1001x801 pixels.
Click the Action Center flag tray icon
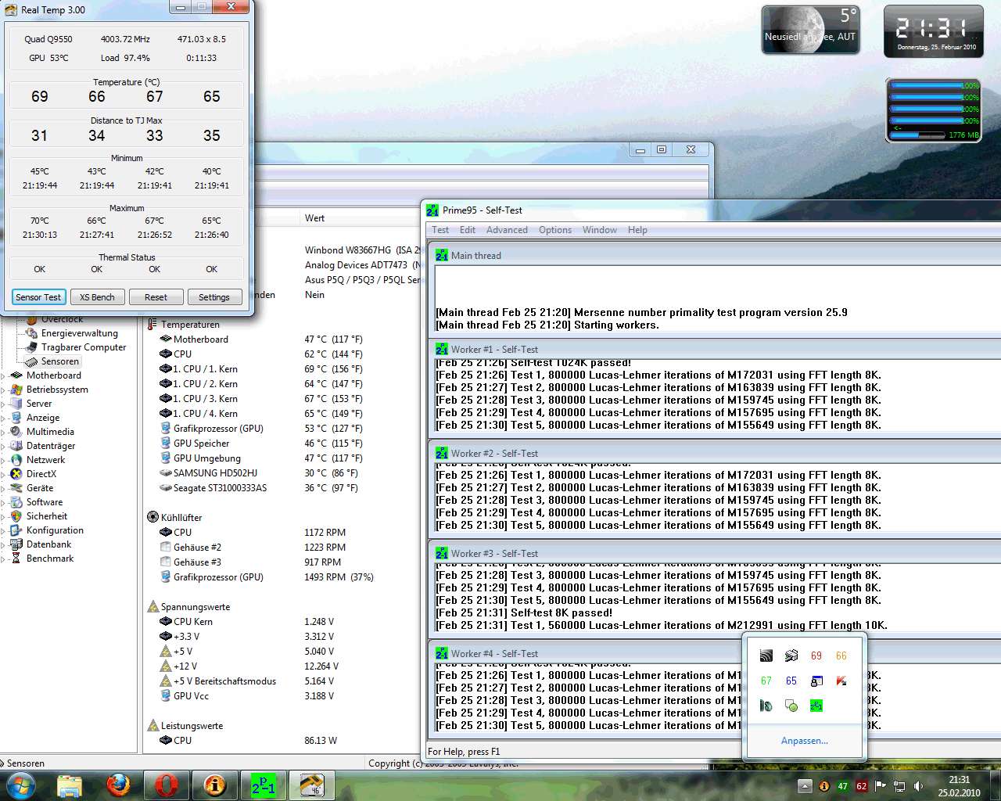tap(881, 786)
